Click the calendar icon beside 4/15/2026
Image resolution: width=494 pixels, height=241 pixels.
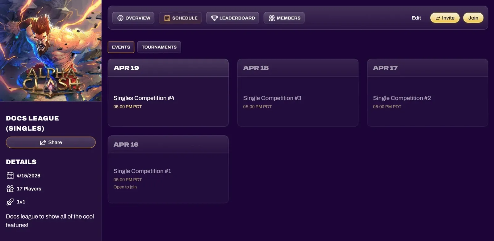[x=10, y=176]
